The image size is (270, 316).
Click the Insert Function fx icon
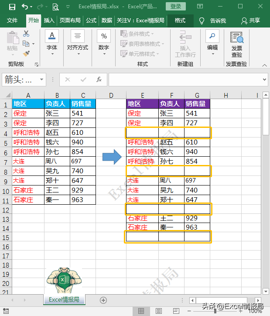coord(99,79)
